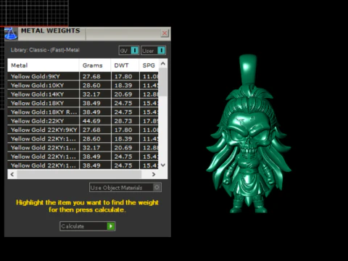Click the Calculate button

[88, 226]
